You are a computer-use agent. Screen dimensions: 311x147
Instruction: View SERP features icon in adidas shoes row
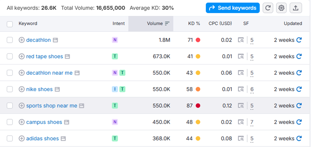tap(241, 138)
